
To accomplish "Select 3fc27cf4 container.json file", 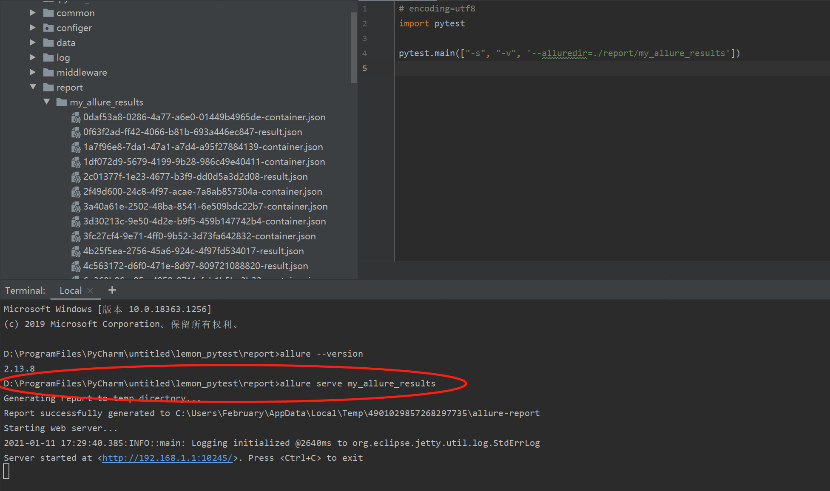I will (199, 236).
